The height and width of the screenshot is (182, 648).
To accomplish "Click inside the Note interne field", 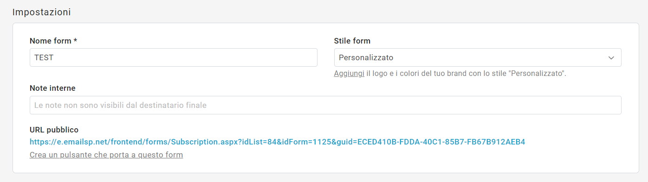I will click(x=325, y=105).
